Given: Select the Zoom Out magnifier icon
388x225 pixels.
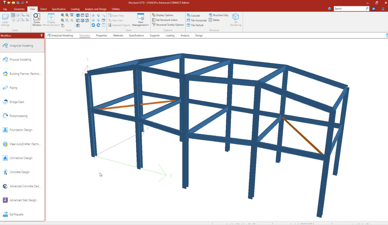Looking at the screenshot, I should point(62,20).
